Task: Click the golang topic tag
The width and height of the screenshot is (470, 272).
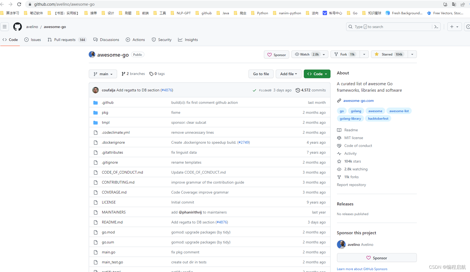Action: point(356,111)
